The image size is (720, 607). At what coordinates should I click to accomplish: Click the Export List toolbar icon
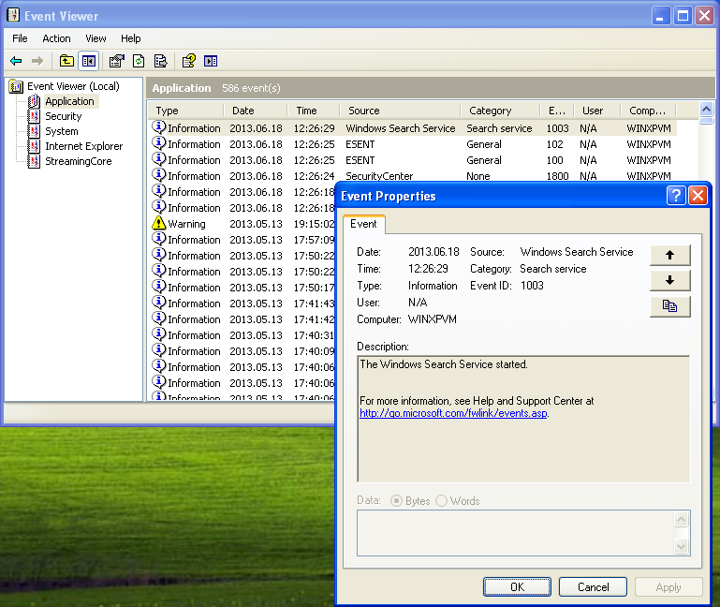(161, 61)
